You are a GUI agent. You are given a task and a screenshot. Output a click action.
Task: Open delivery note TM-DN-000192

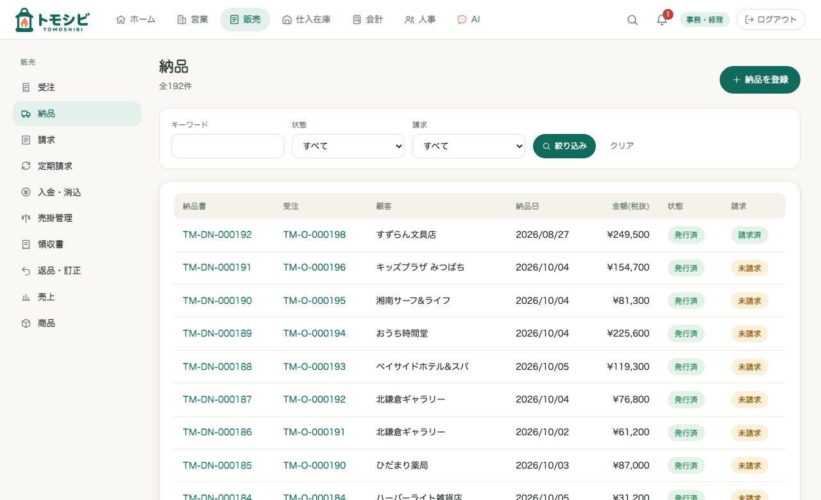(x=217, y=235)
